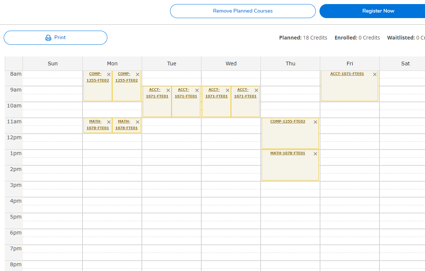Remove COMP-1255-FTE02 from Thursday
The width and height of the screenshot is (425, 271).
point(315,121)
